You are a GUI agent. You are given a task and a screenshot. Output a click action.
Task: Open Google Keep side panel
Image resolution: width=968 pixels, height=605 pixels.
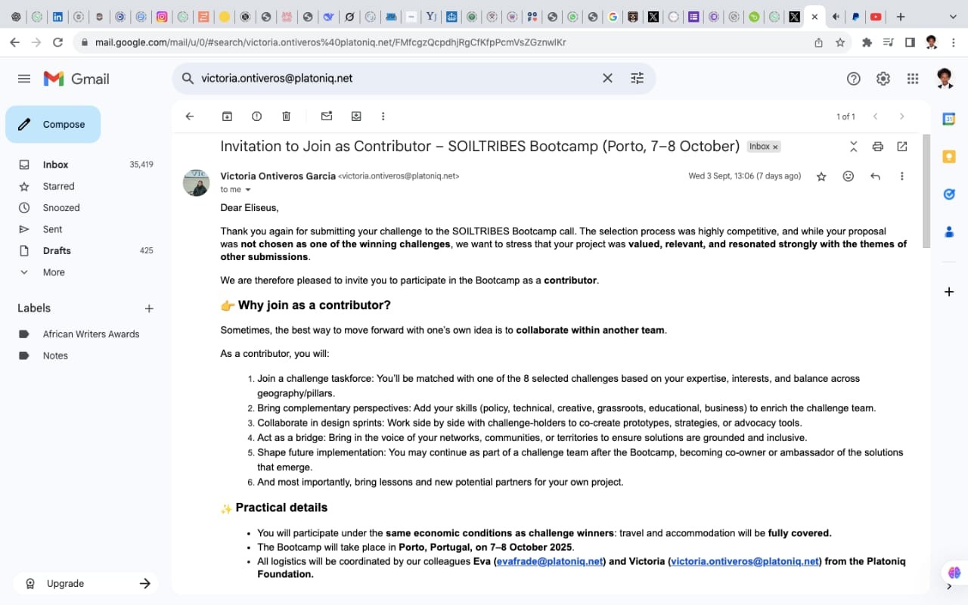949,157
